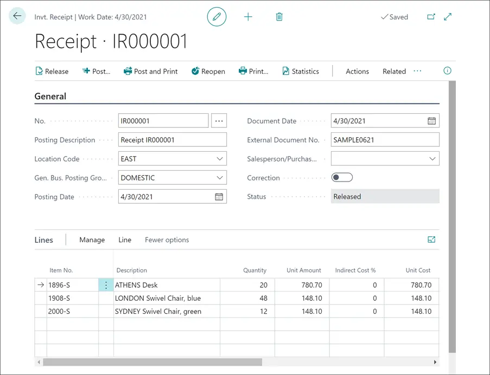Click the Saved status indicator
Image resolution: width=490 pixels, height=375 pixels.
click(394, 17)
